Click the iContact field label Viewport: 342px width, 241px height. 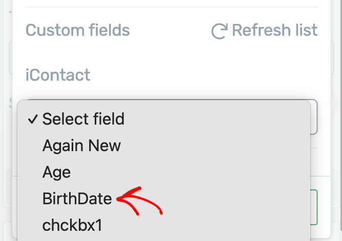pos(58,75)
